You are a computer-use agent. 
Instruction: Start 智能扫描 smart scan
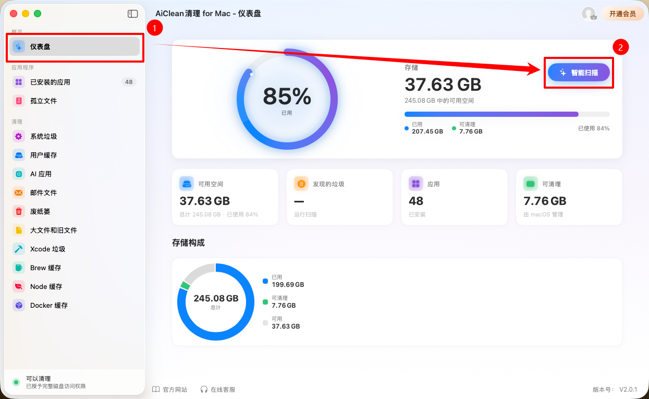pyautogui.click(x=579, y=72)
